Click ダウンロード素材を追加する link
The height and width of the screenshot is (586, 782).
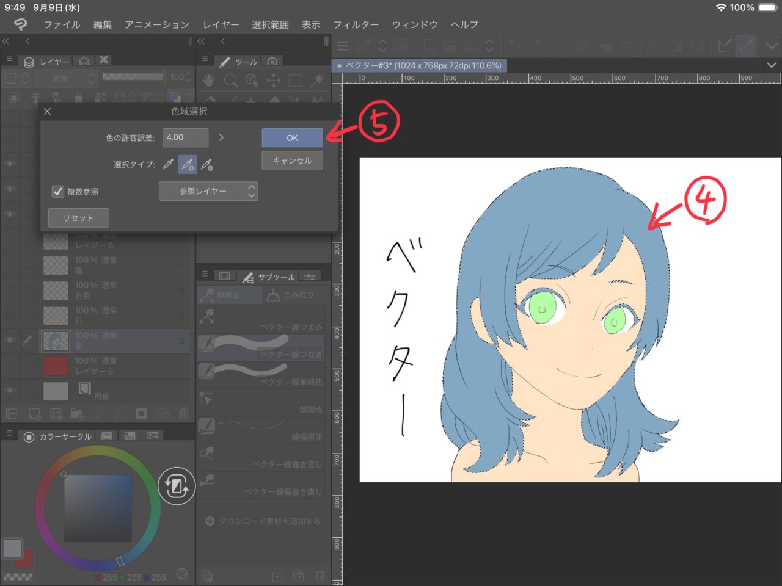click(263, 521)
